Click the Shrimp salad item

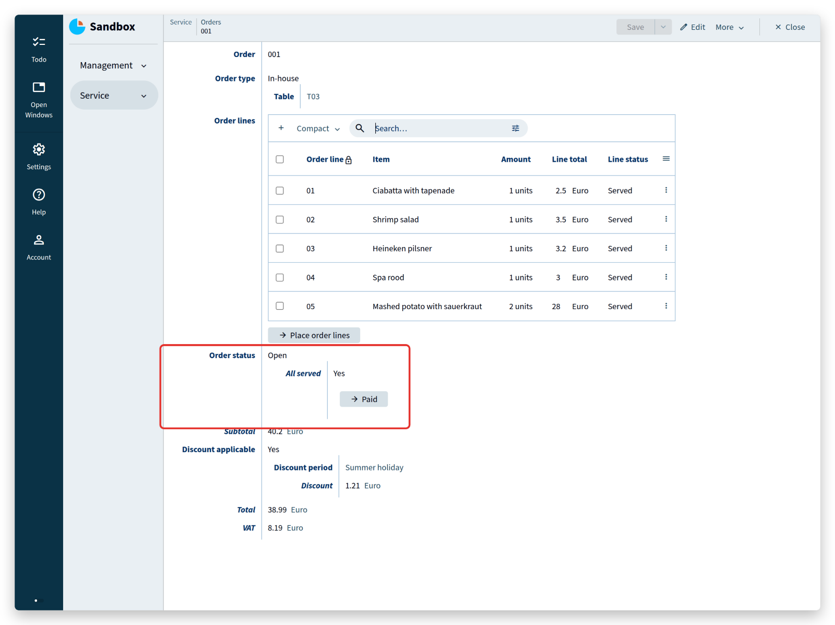point(396,220)
